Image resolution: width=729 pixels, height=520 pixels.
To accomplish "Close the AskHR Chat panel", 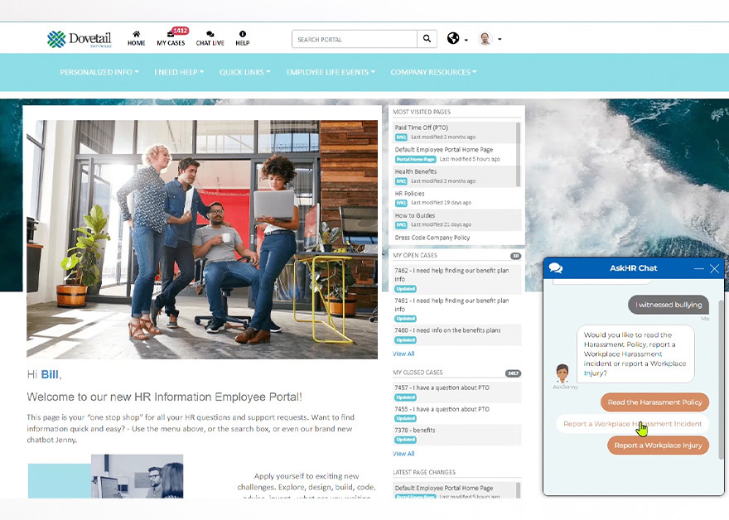I will 714,268.
